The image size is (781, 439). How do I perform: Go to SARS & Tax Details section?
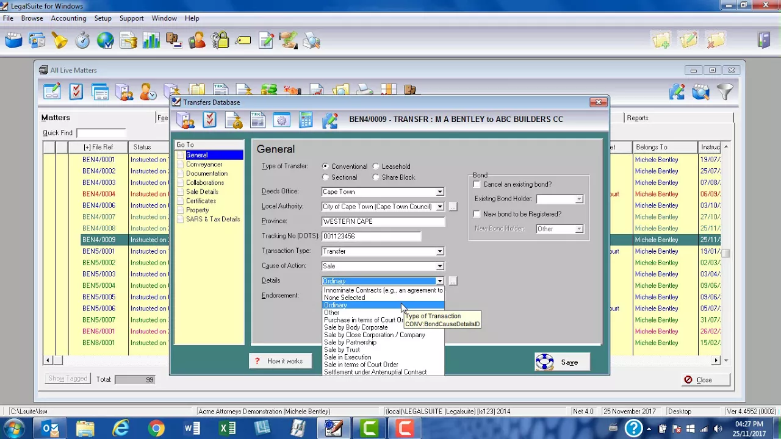213,220
